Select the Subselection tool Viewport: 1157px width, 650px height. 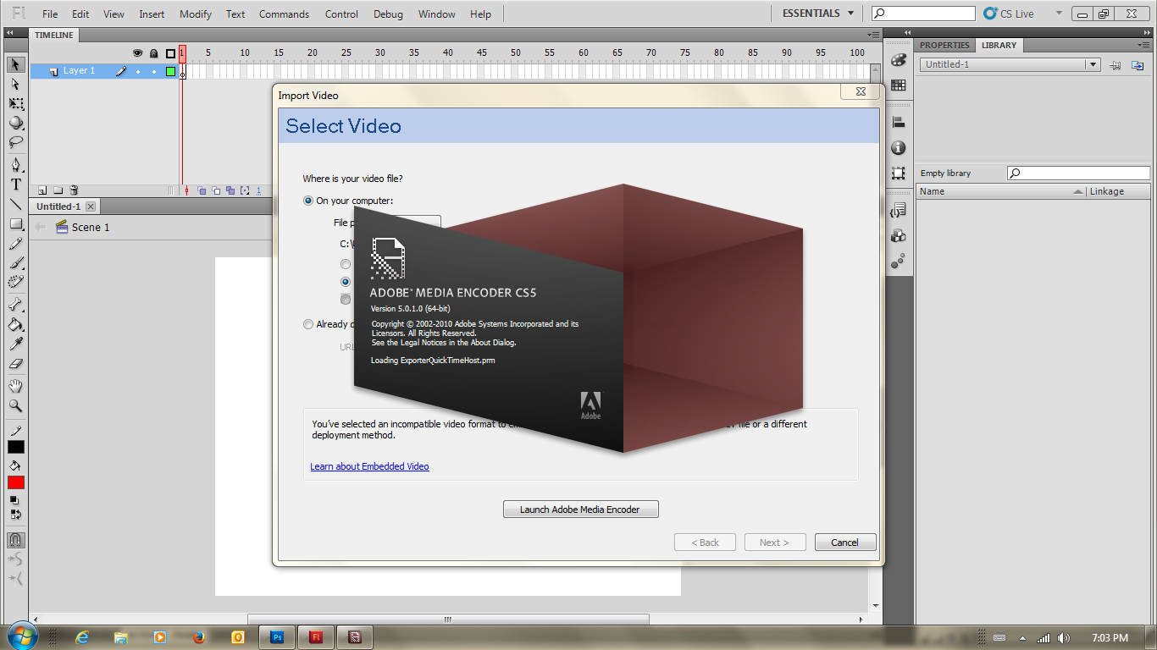coord(16,85)
